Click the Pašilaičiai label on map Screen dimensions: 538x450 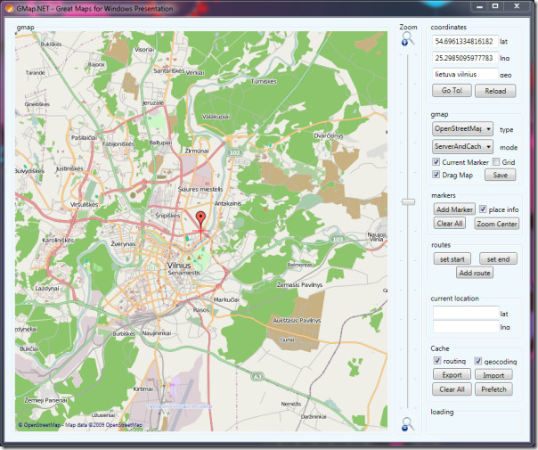(x=84, y=137)
